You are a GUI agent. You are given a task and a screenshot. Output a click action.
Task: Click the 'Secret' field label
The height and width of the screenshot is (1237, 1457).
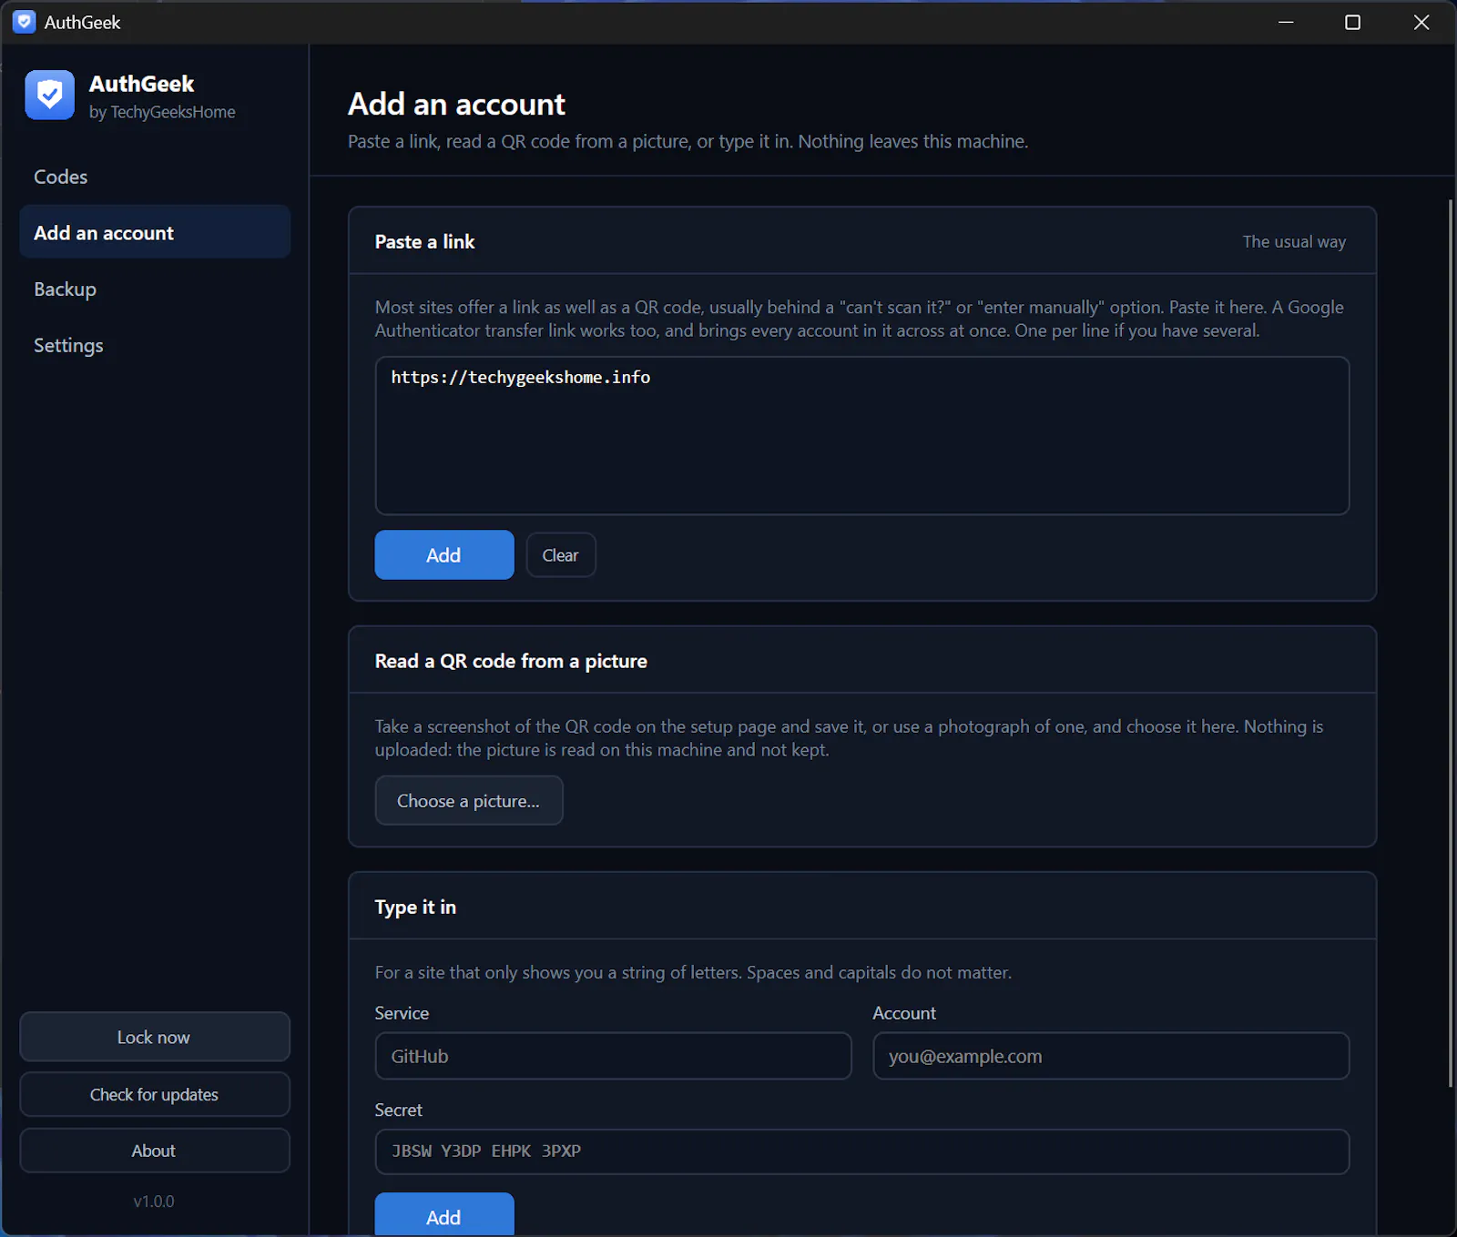(x=399, y=1110)
